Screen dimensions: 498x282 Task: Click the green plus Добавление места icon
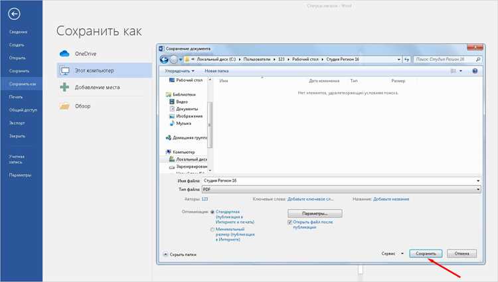click(64, 87)
